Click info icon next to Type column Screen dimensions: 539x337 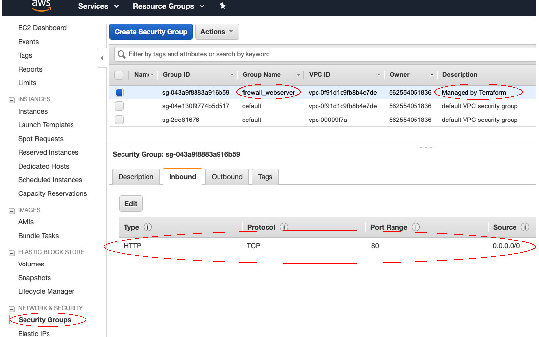147,227
